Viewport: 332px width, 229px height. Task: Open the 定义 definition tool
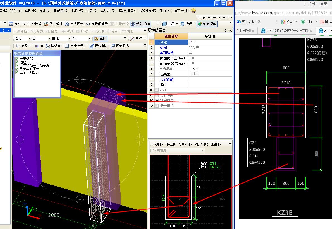click(x=15, y=24)
